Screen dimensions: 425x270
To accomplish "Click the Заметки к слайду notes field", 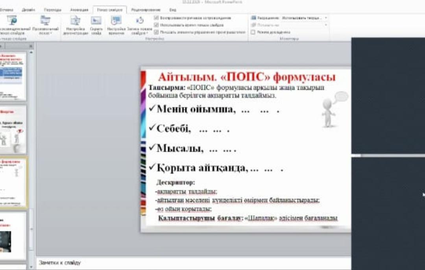I will (x=193, y=263).
